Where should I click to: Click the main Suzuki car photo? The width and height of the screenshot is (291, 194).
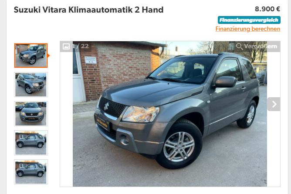pos(170,114)
